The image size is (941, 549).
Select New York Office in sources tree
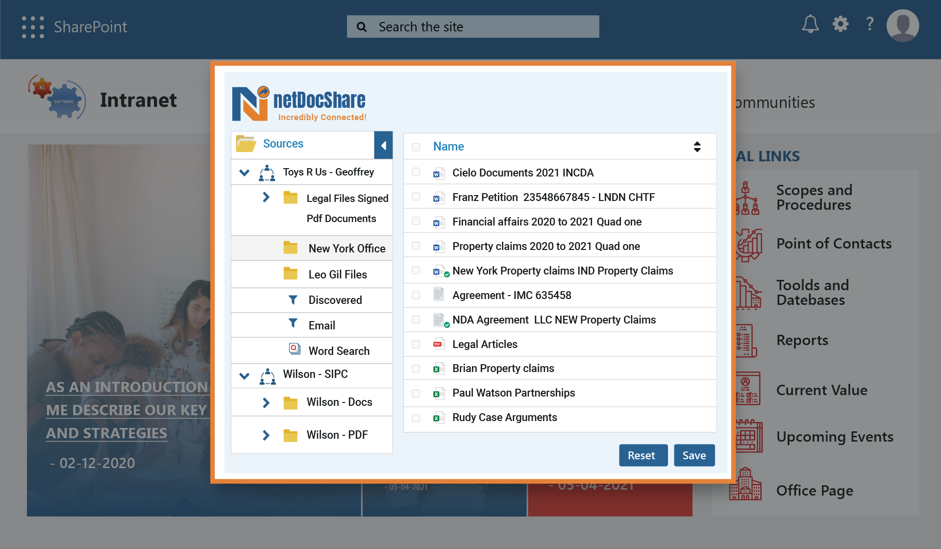click(347, 249)
